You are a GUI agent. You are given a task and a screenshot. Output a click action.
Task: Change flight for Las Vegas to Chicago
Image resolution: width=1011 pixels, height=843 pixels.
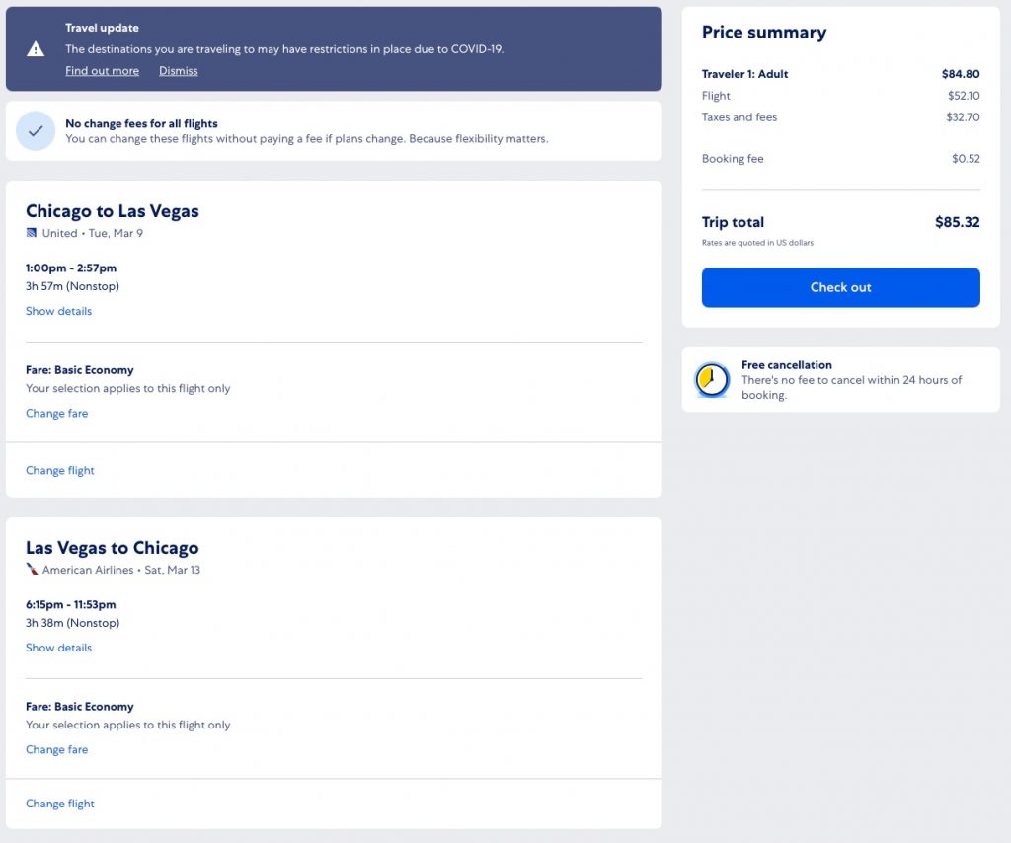(60, 804)
